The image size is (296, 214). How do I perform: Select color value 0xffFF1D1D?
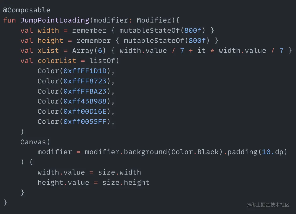[85, 71]
